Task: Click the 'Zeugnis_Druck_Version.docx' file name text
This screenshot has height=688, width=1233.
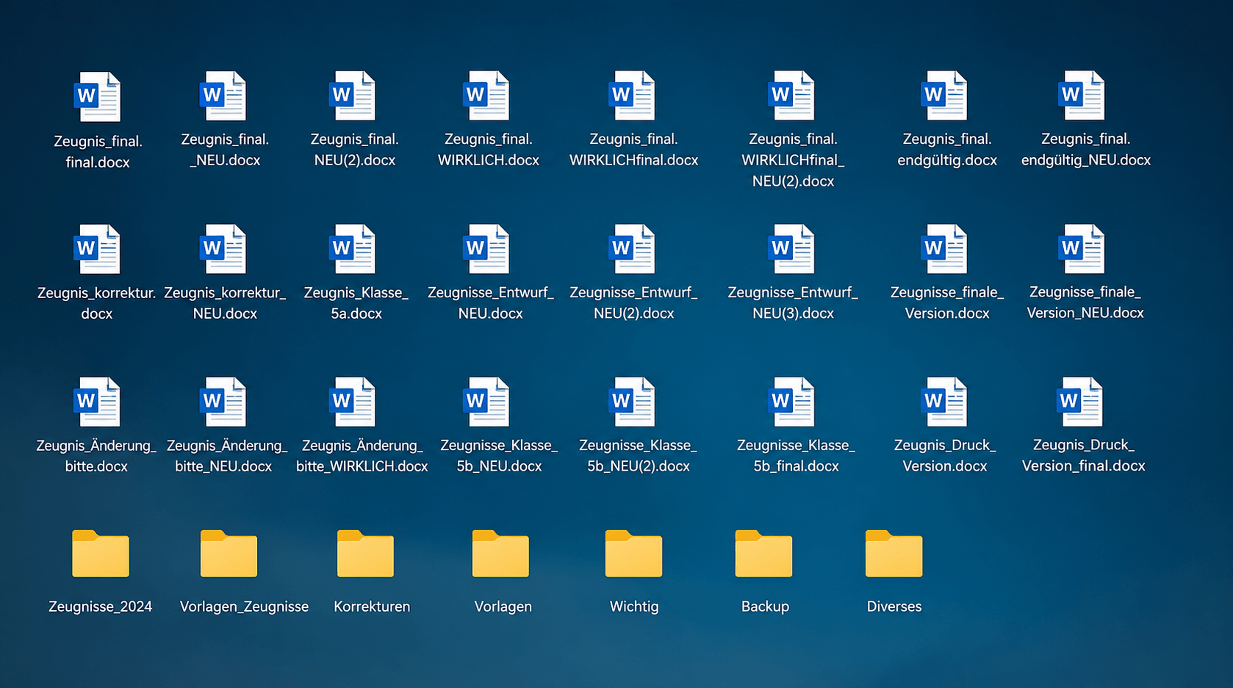Action: point(945,455)
